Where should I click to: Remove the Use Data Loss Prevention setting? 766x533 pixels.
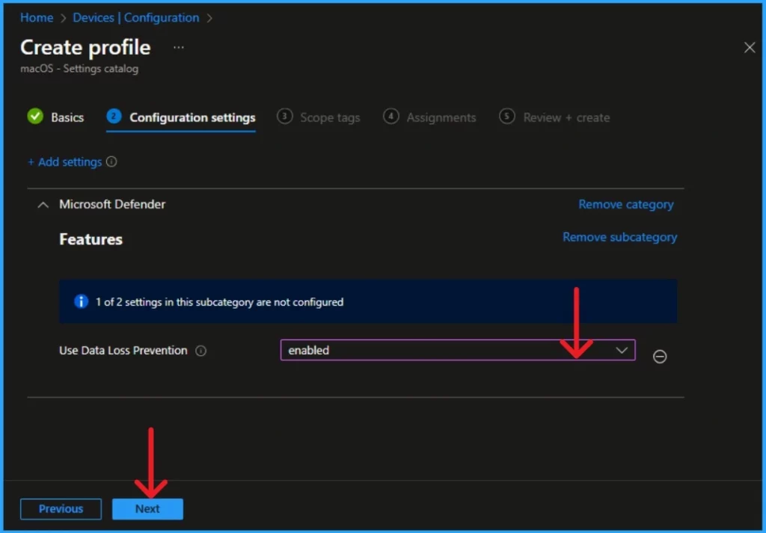(x=660, y=357)
